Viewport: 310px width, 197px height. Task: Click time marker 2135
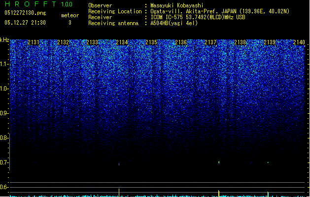click(x=151, y=42)
